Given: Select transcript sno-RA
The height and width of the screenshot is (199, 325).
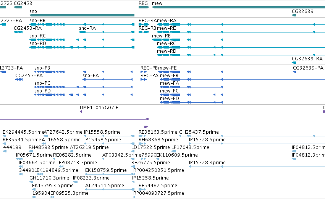Looking at the screenshot, I should point(107,32).
